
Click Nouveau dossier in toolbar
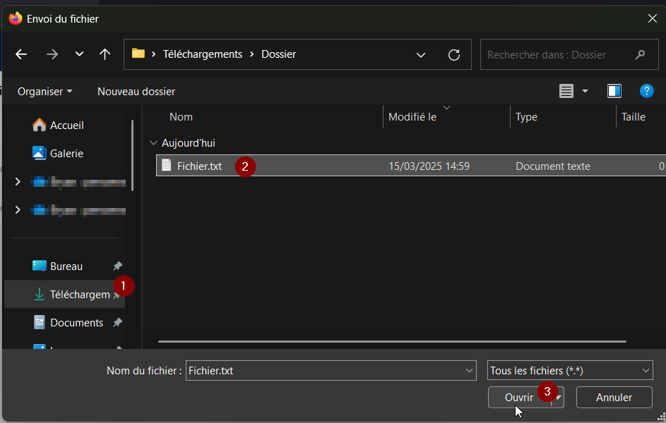pos(136,91)
